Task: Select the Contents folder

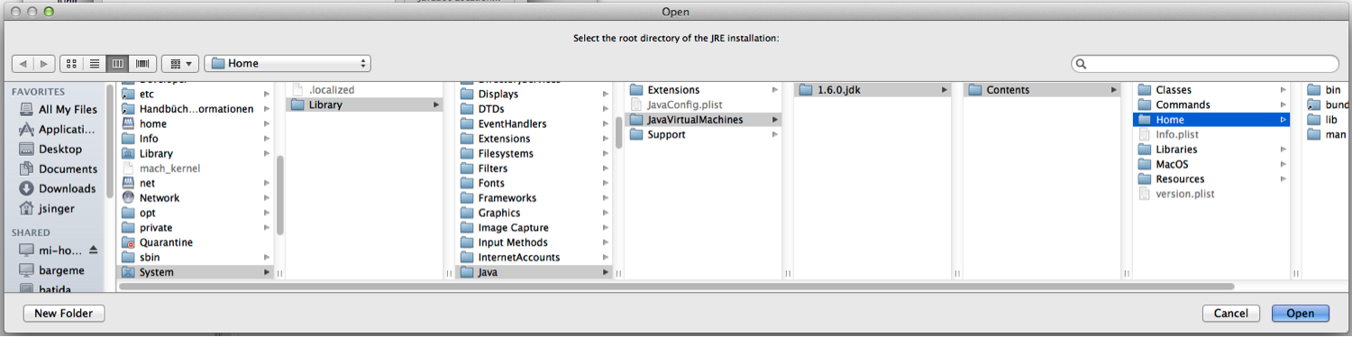Action: (1043, 90)
